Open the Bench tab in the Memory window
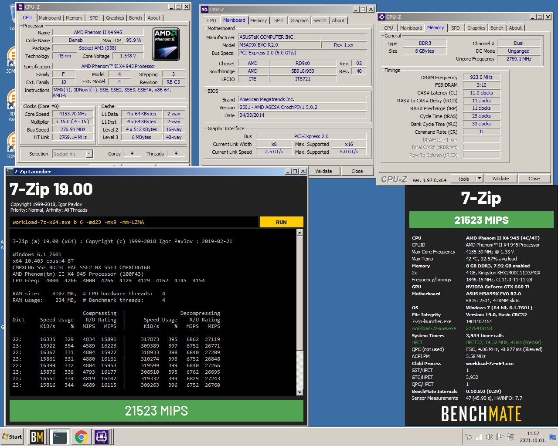The image size is (558, 446). [497, 28]
